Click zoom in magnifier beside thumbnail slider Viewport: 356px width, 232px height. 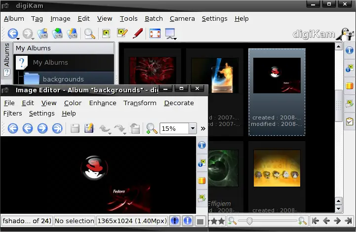coord(302,221)
